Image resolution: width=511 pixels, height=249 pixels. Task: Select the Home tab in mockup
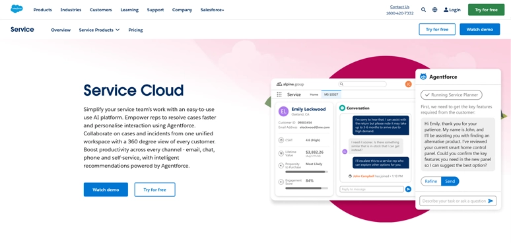click(314, 94)
